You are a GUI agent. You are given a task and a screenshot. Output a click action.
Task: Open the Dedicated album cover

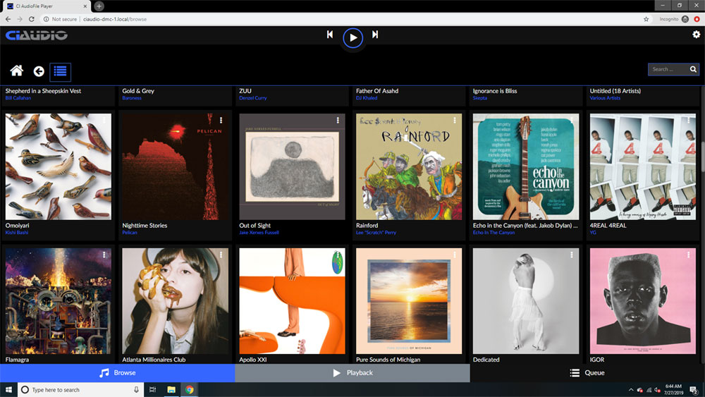click(526, 301)
